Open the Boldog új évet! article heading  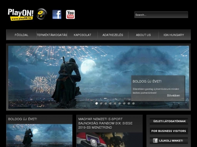[23, 119]
